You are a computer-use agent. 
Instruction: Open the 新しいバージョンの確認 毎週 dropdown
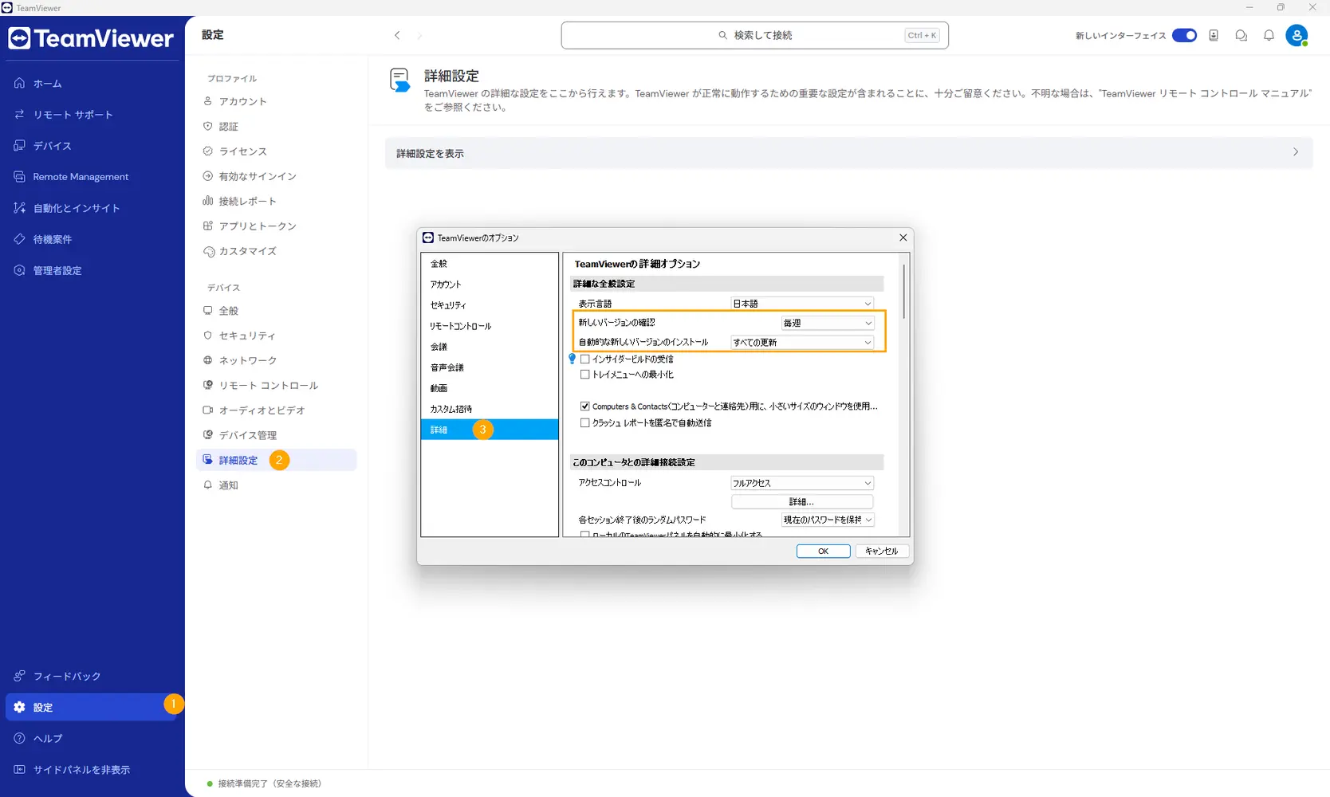(x=828, y=323)
